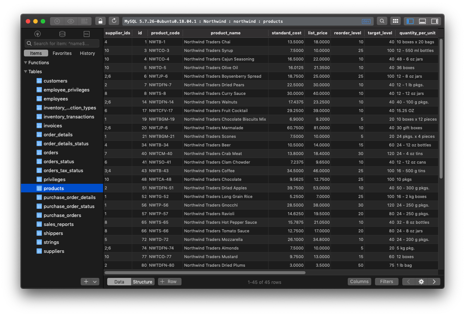Screen dimensions: 465x316
Task: Click the Filters button
Action: [387, 282]
